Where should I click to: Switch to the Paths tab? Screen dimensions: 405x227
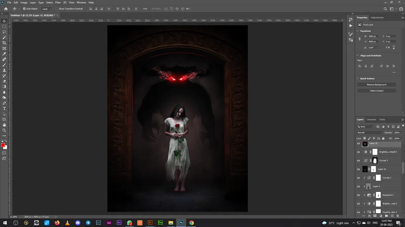tap(382, 119)
